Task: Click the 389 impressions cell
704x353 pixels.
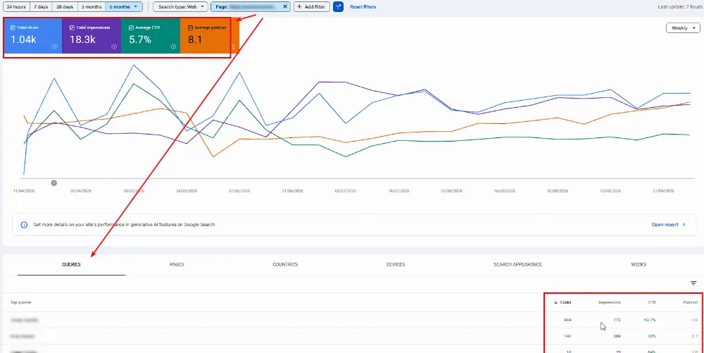Action: tap(617, 336)
